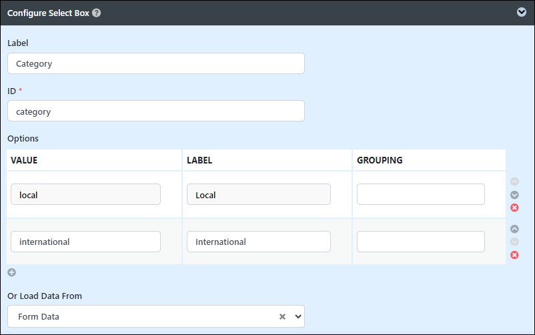Click the grouping field in the international row
The width and height of the screenshot is (535, 335).
(421, 242)
